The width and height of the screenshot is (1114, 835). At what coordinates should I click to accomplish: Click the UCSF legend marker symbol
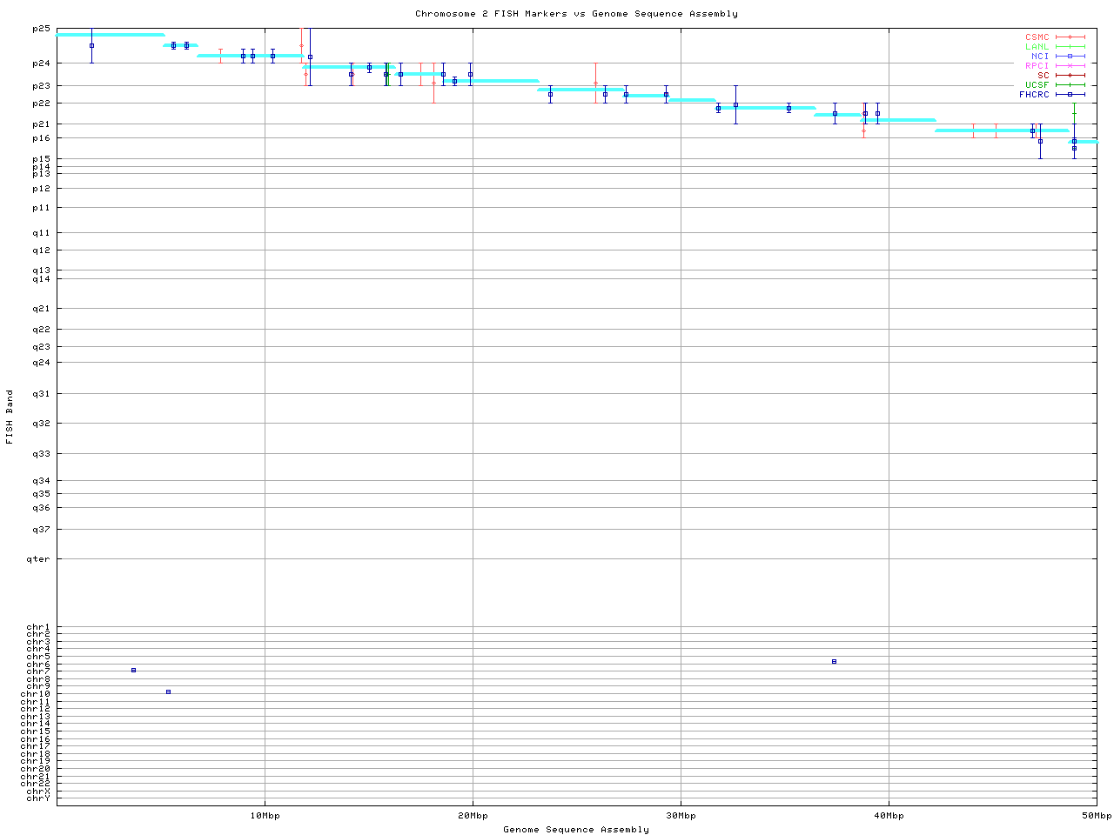pos(1070,85)
